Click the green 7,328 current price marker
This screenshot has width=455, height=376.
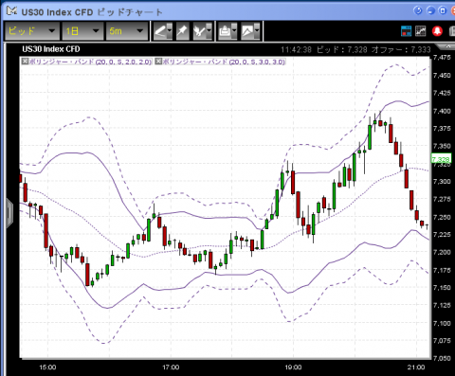tap(441, 159)
